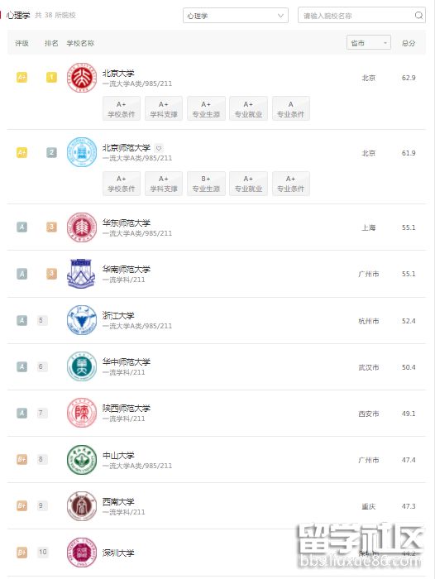Select Shaanxi Normal University red seal logo
This screenshot has height=579, width=435.
[x=81, y=413]
